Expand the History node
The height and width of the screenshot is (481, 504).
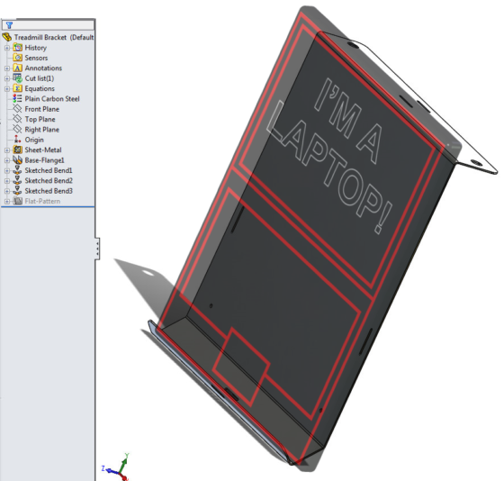(7, 48)
